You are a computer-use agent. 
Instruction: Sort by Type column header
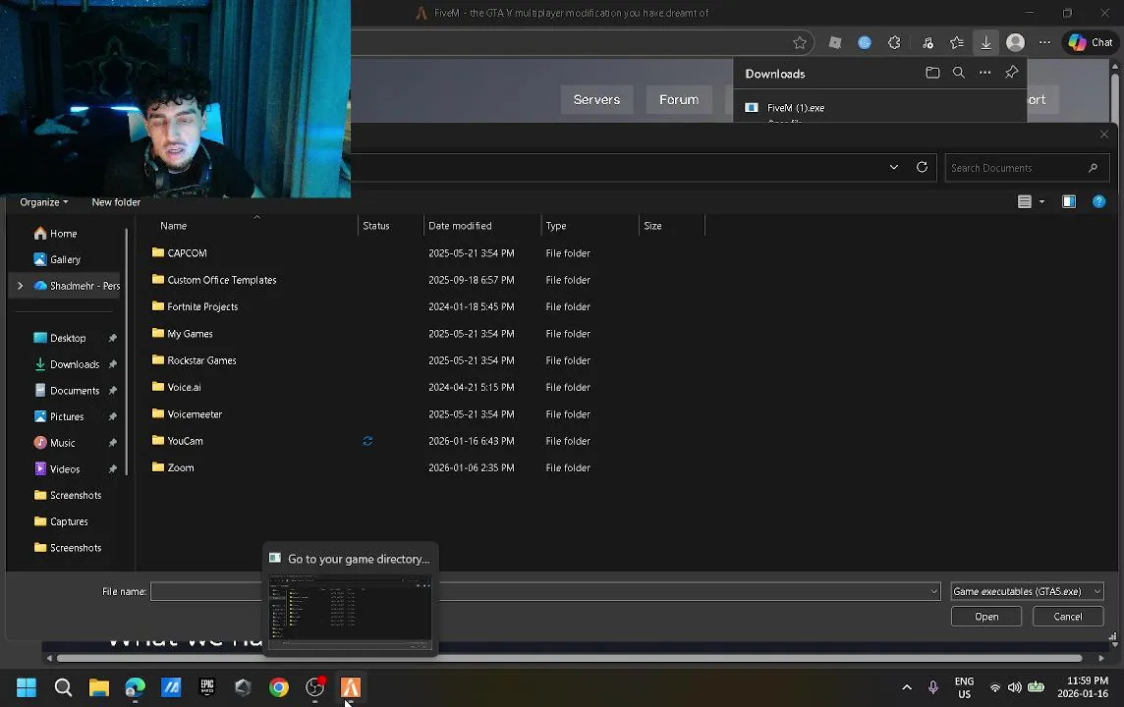[555, 226]
